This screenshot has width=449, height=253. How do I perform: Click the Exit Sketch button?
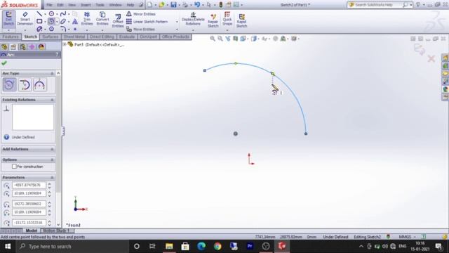coord(8,19)
